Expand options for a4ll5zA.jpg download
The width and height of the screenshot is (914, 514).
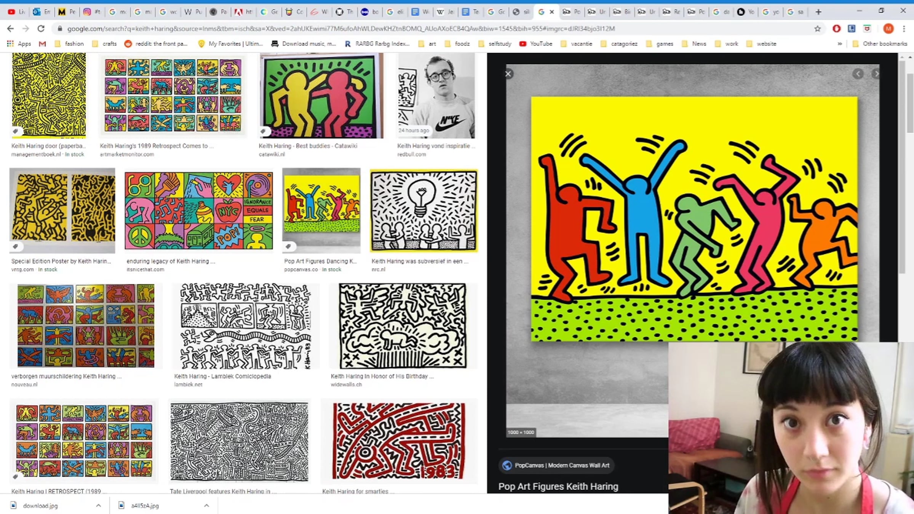(x=206, y=506)
